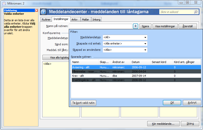Sort by the Skap... column header
Viewport: 203px width, 130px height.
pyautogui.click(x=105, y=62)
